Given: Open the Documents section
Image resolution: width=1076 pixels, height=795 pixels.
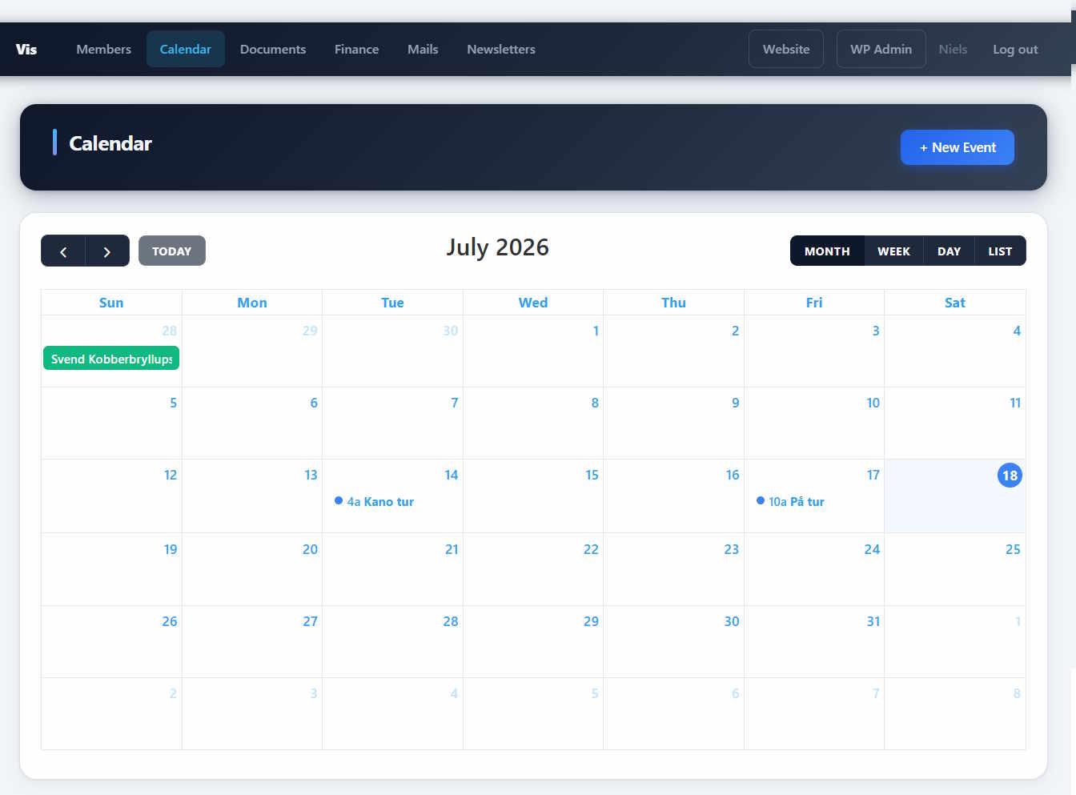Looking at the screenshot, I should (x=273, y=49).
